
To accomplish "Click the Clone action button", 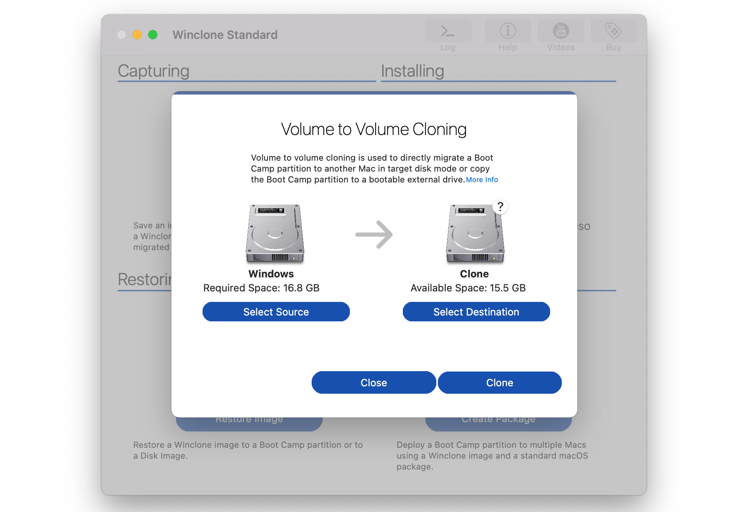I will [x=499, y=382].
